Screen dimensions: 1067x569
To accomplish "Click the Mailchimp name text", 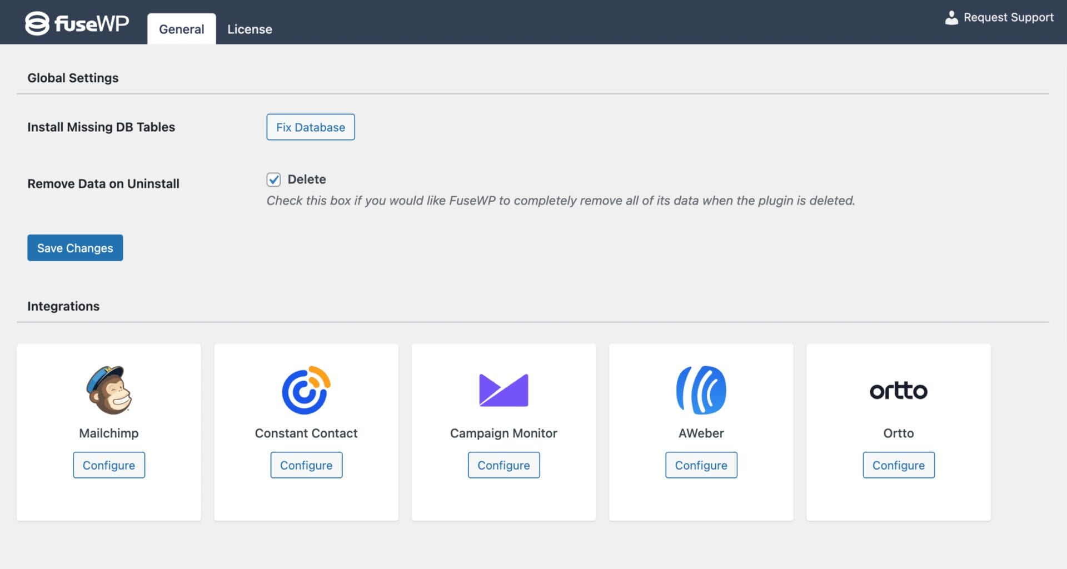I will [109, 433].
